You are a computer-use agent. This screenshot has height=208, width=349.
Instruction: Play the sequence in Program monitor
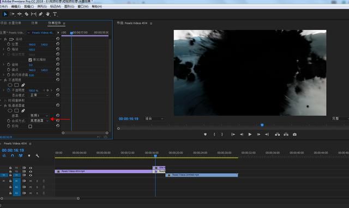click(x=250, y=134)
